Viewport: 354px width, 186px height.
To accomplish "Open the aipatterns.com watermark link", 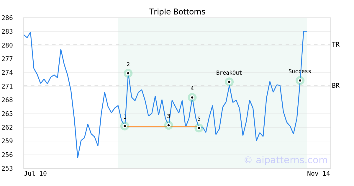I will coord(286,160).
